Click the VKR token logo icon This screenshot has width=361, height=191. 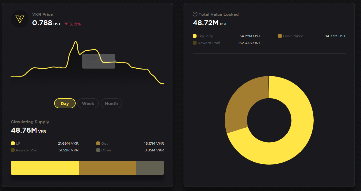click(19, 19)
